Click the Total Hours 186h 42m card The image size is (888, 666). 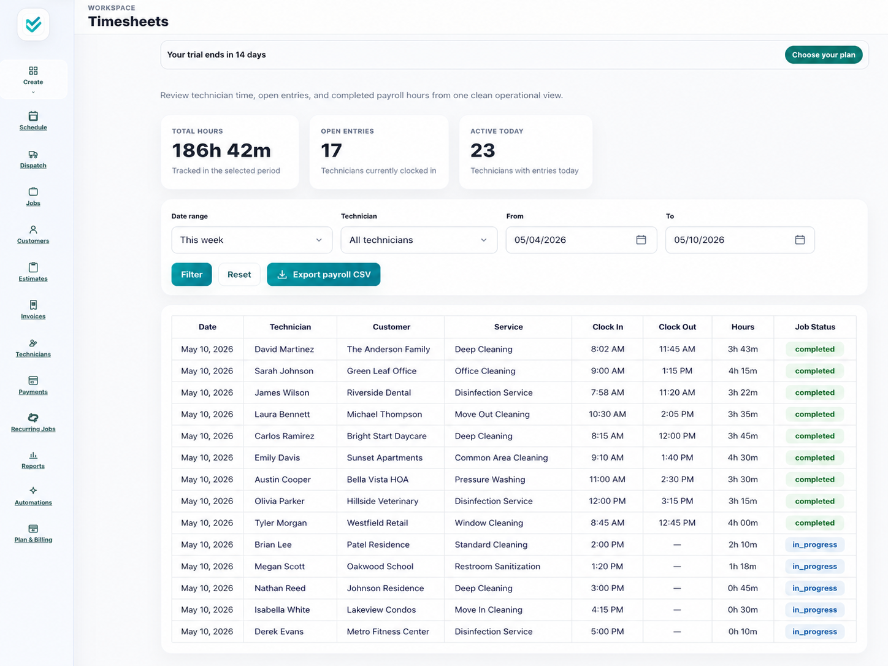pos(230,152)
